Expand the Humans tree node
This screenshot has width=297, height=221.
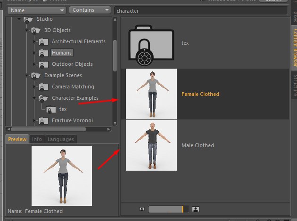34,53
